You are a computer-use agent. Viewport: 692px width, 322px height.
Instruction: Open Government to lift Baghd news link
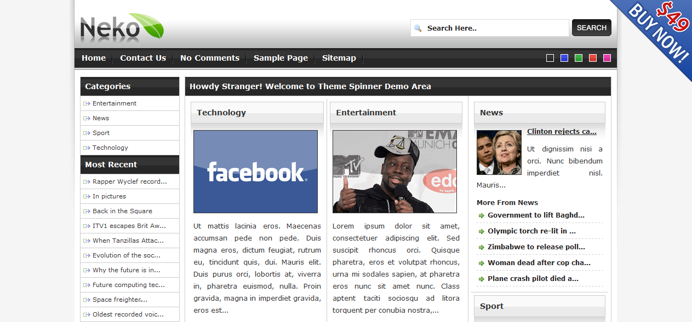(536, 215)
